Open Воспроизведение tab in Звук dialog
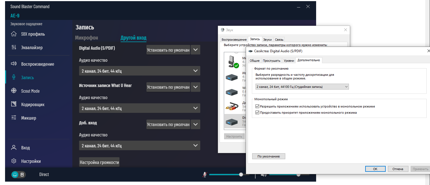Screen dimensions: 430x185 point(234,40)
